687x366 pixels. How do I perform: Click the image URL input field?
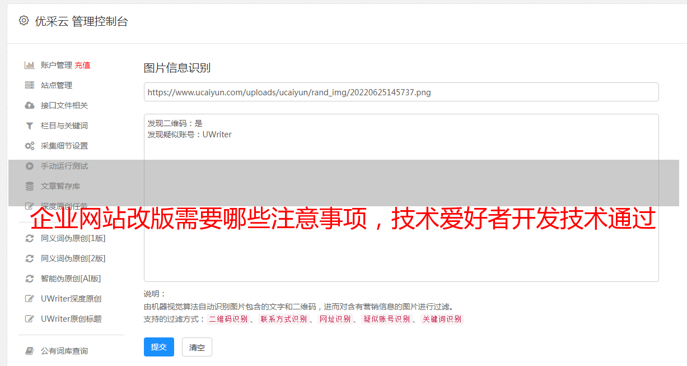pos(401,92)
